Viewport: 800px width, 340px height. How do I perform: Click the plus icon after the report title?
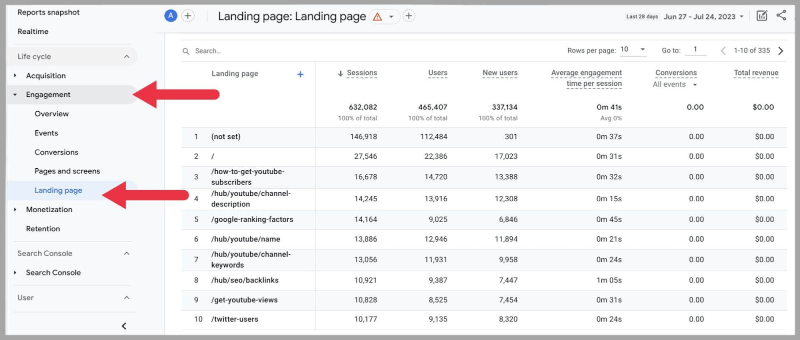[x=408, y=16]
